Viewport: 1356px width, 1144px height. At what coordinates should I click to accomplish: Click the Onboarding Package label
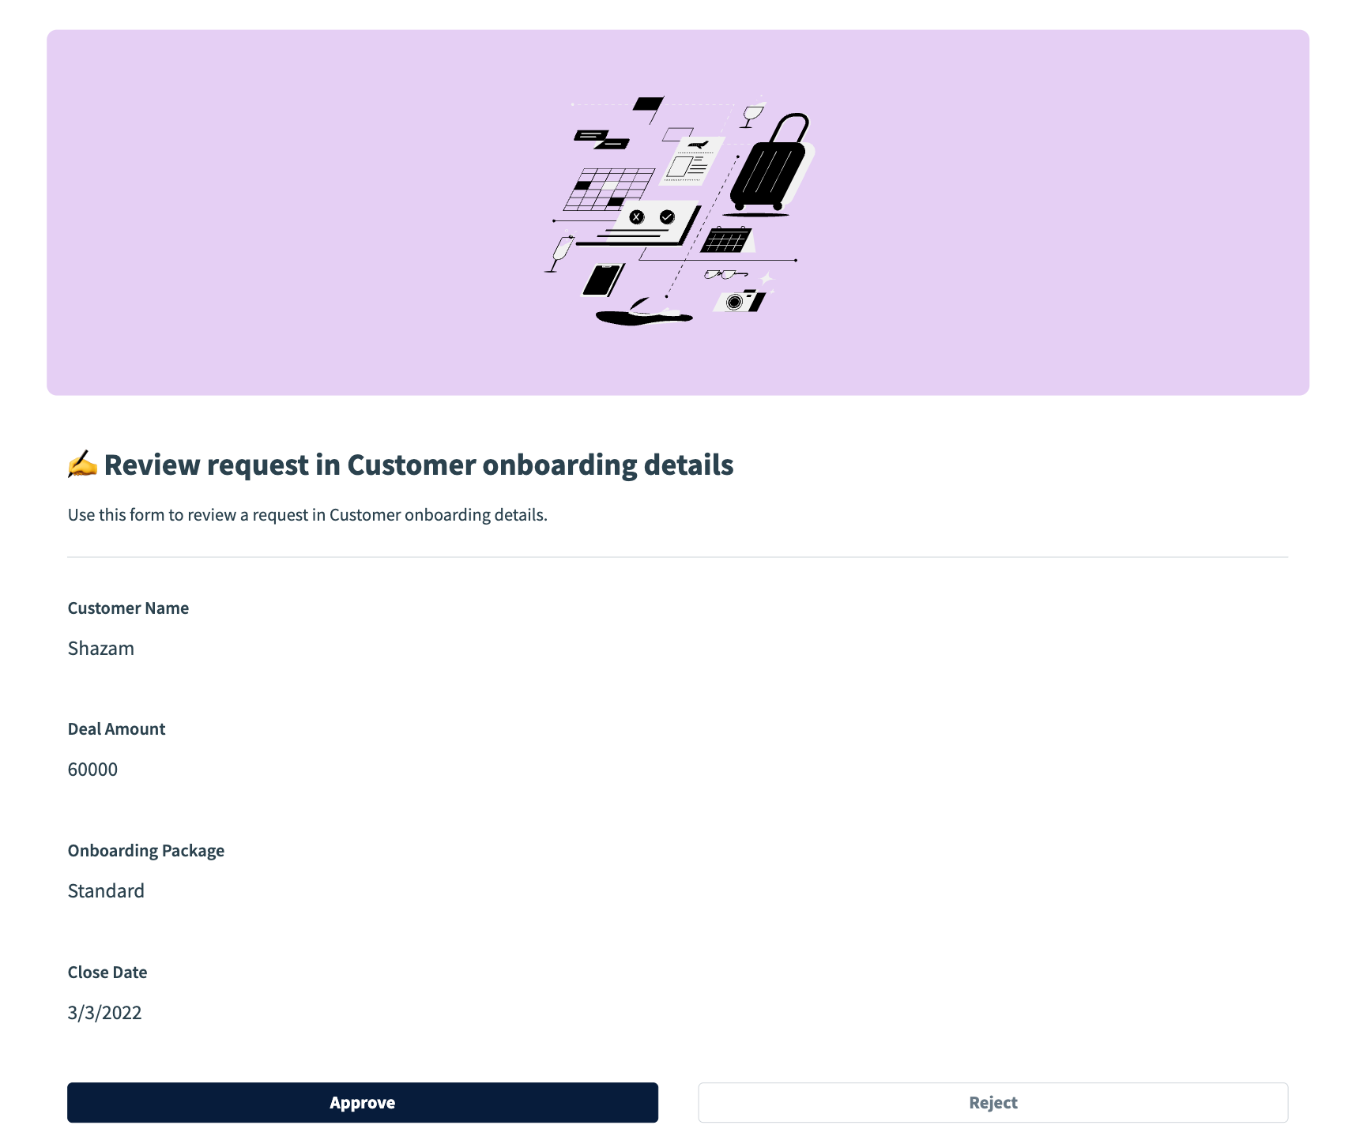point(146,851)
